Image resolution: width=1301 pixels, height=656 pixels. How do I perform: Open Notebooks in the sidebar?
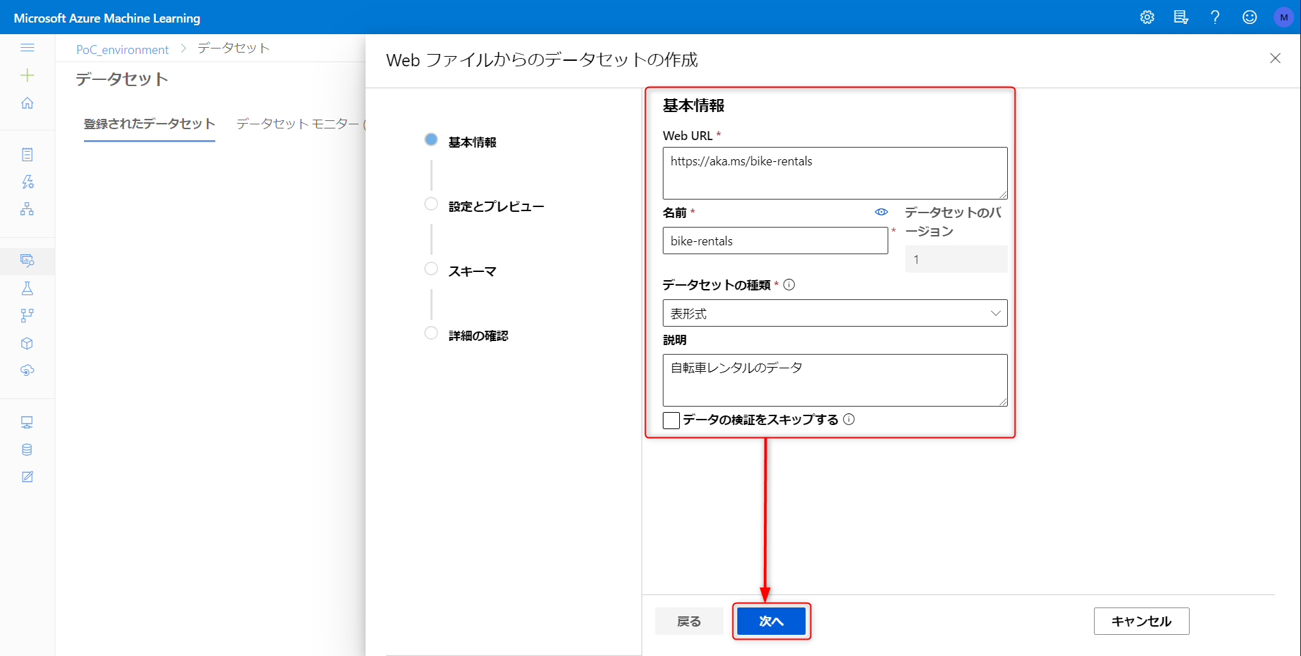click(x=27, y=154)
